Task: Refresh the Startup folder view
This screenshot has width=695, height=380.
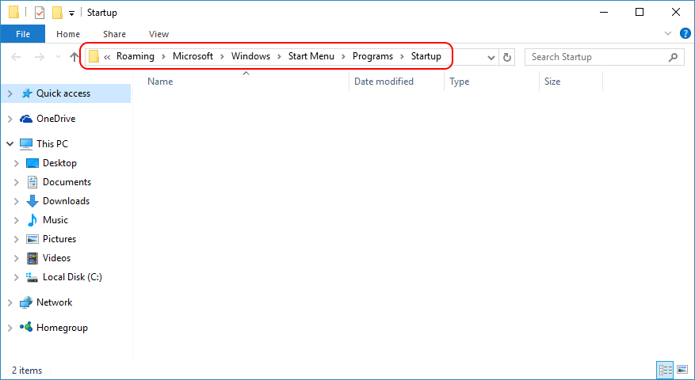Action: pyautogui.click(x=508, y=57)
